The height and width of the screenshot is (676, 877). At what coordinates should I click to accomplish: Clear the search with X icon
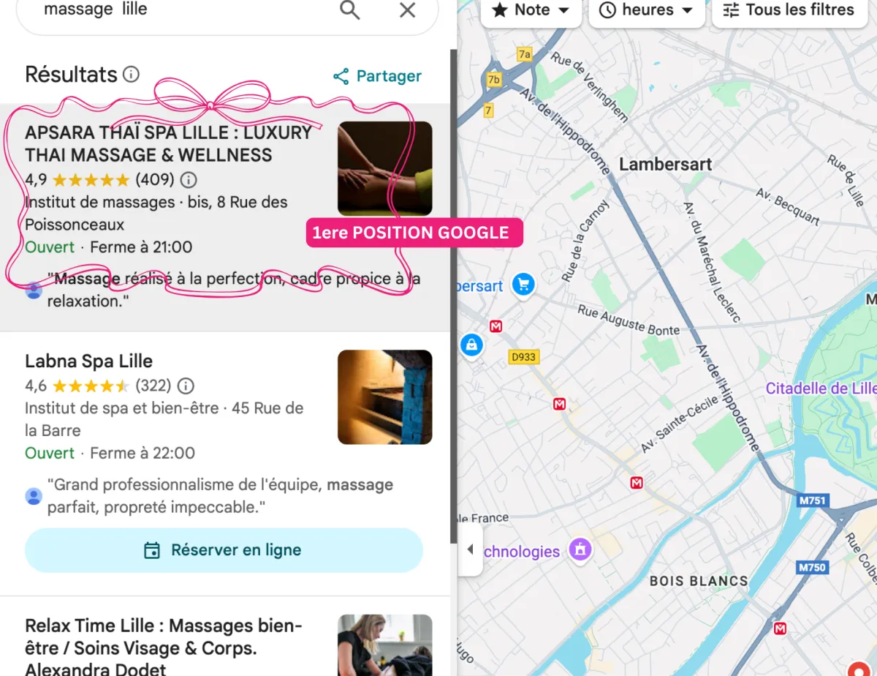coord(407,10)
